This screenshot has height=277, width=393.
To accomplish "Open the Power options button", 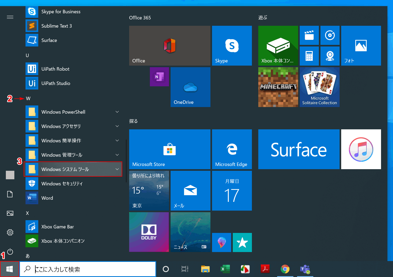I will click(10, 252).
